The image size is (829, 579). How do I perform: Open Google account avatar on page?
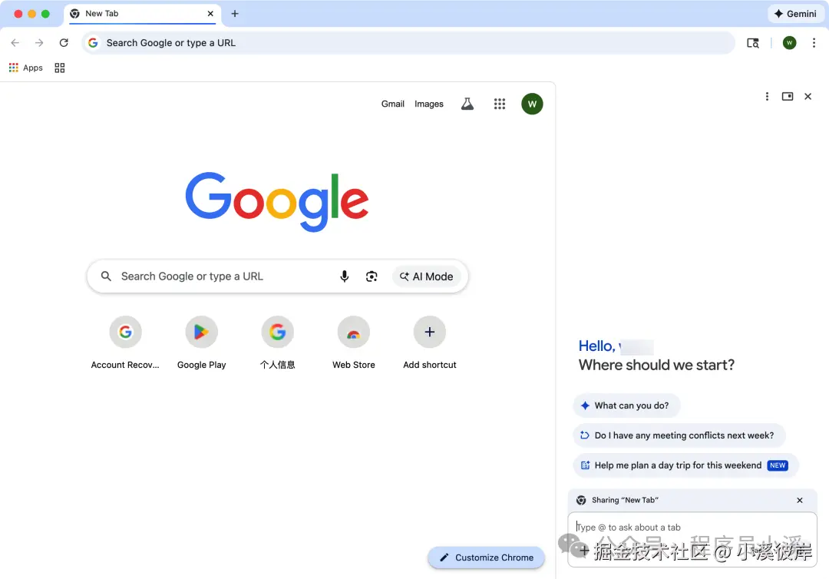532,104
